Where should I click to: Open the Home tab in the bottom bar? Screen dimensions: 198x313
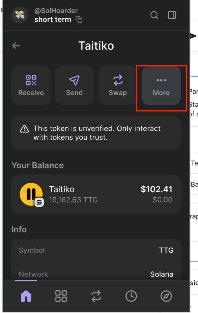click(26, 296)
